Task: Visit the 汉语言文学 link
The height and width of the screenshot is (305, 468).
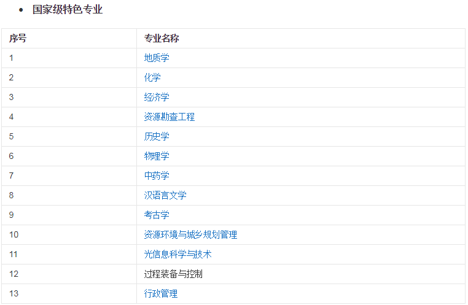Action: 165,196
